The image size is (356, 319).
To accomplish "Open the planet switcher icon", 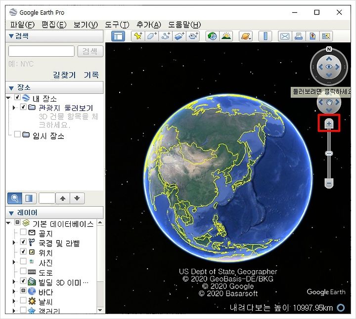I will pyautogui.click(x=246, y=36).
